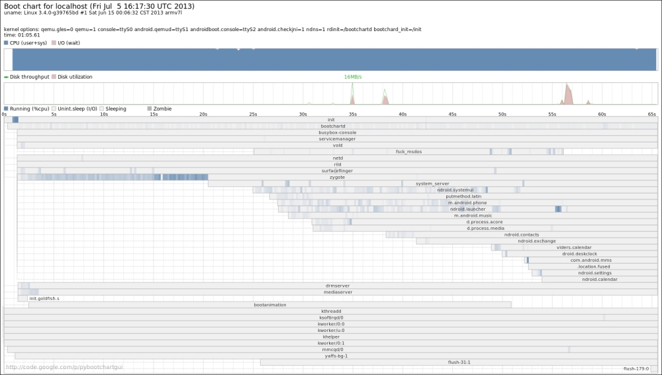The width and height of the screenshot is (662, 375).
Task: Select the vold process label
Action: coord(338,145)
